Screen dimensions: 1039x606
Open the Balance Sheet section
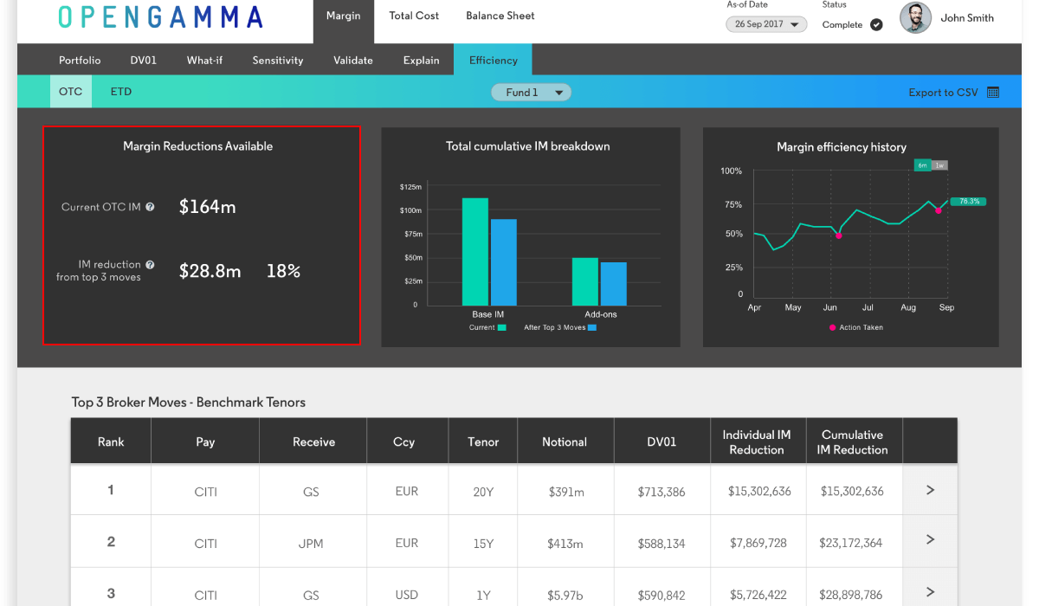point(500,15)
